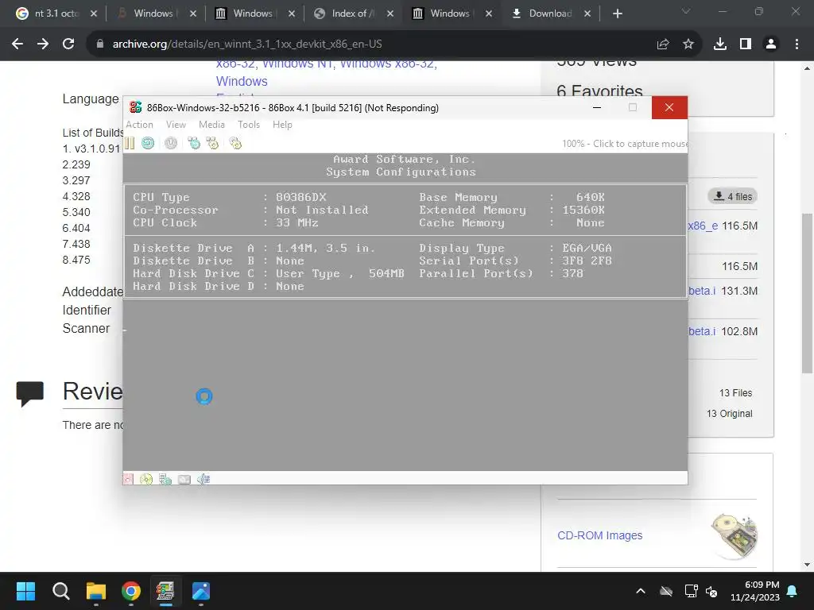Viewport: 814px width, 610px height.
Task: Open the Tools menu in 86Box
Action: tap(249, 125)
